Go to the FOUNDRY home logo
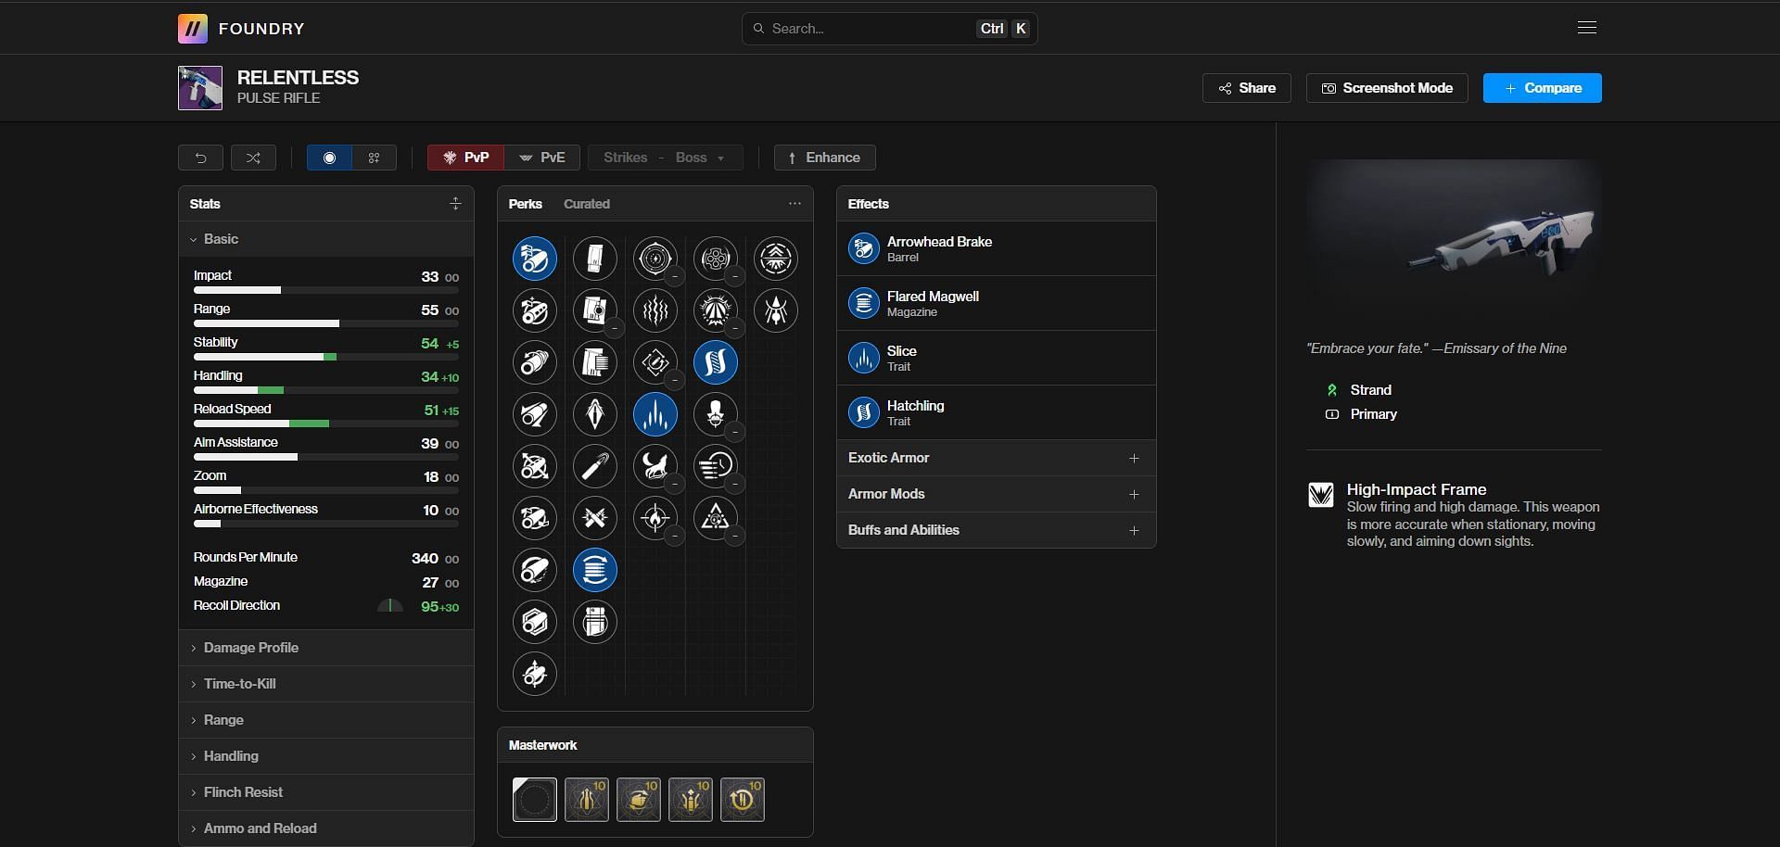 tap(241, 29)
